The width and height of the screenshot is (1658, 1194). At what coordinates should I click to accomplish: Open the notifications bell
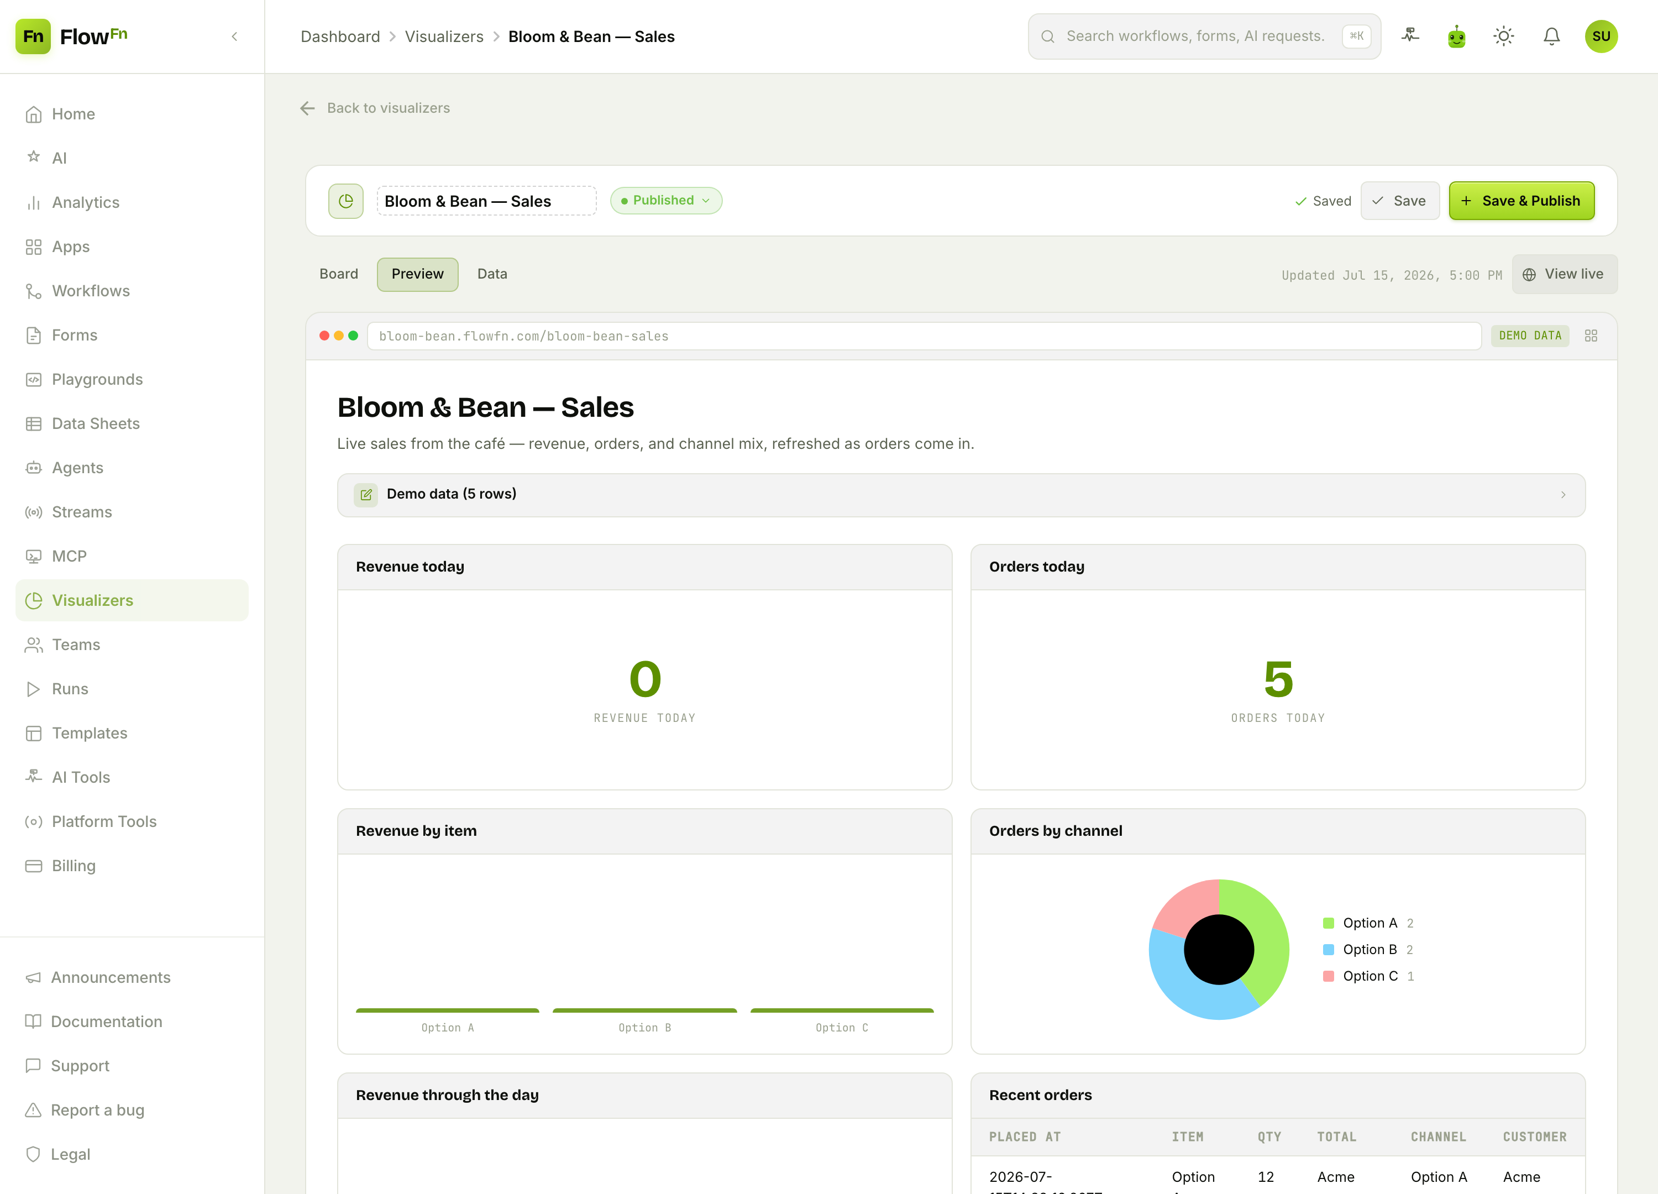point(1551,36)
